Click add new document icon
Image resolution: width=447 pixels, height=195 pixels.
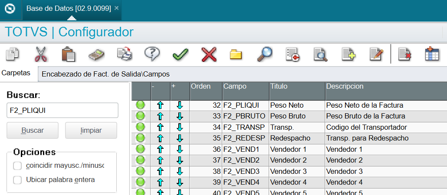coord(348,54)
